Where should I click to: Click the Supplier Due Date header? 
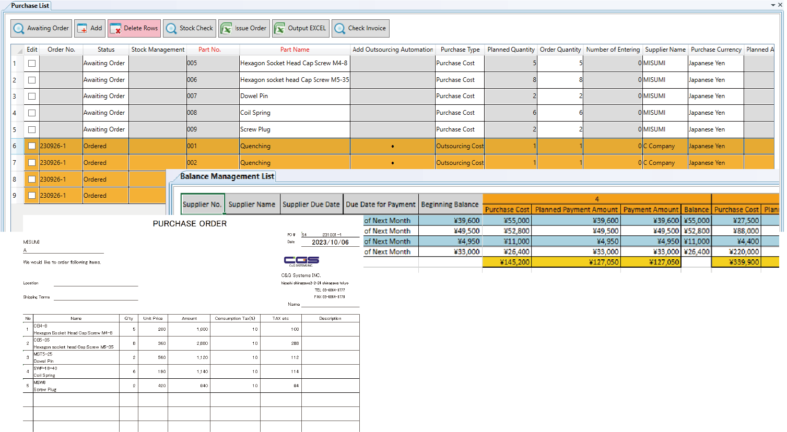point(311,205)
